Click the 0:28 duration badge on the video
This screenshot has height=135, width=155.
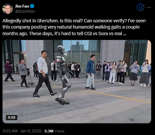tap(12, 118)
